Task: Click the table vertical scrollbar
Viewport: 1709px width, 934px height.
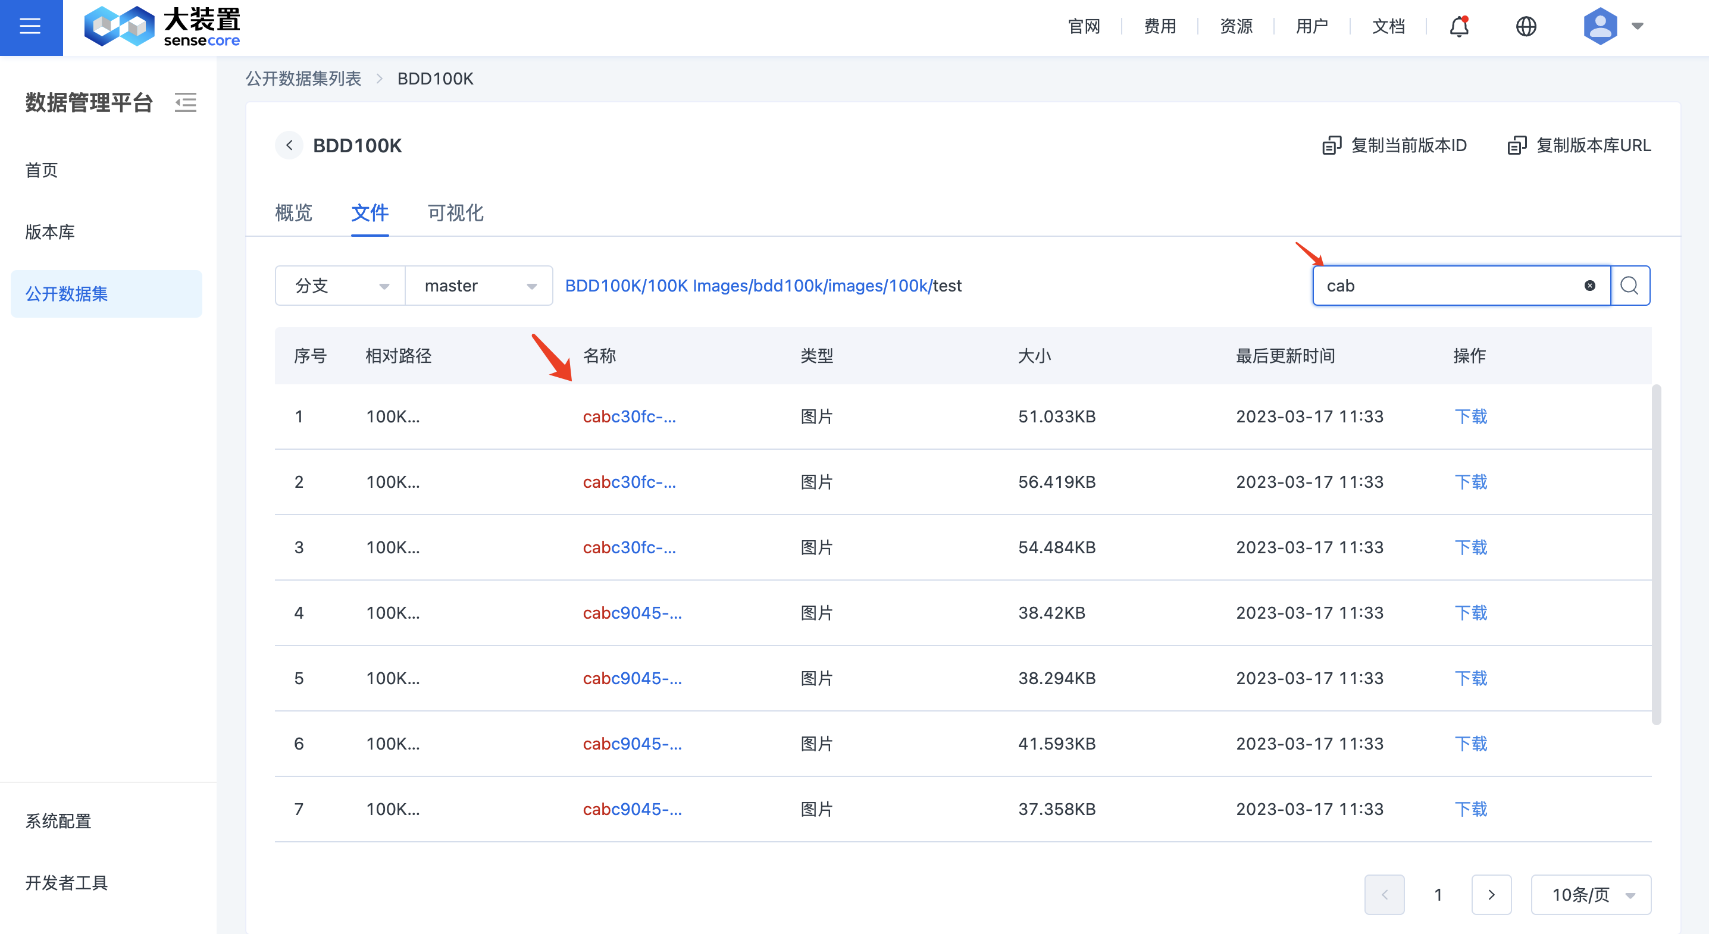Action: coord(1656,554)
